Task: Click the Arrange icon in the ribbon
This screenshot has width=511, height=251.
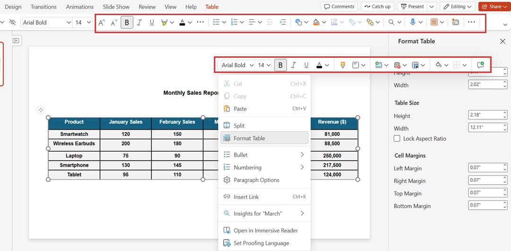Action: pos(370,22)
